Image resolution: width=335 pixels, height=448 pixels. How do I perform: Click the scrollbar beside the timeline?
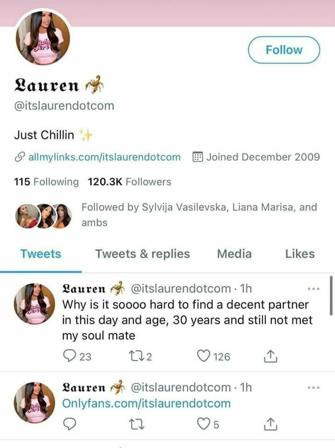point(331,295)
